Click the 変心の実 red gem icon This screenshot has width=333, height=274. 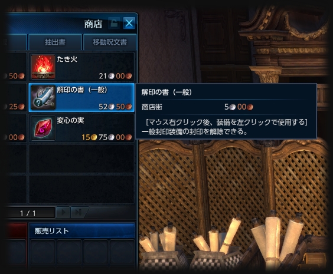(x=43, y=128)
